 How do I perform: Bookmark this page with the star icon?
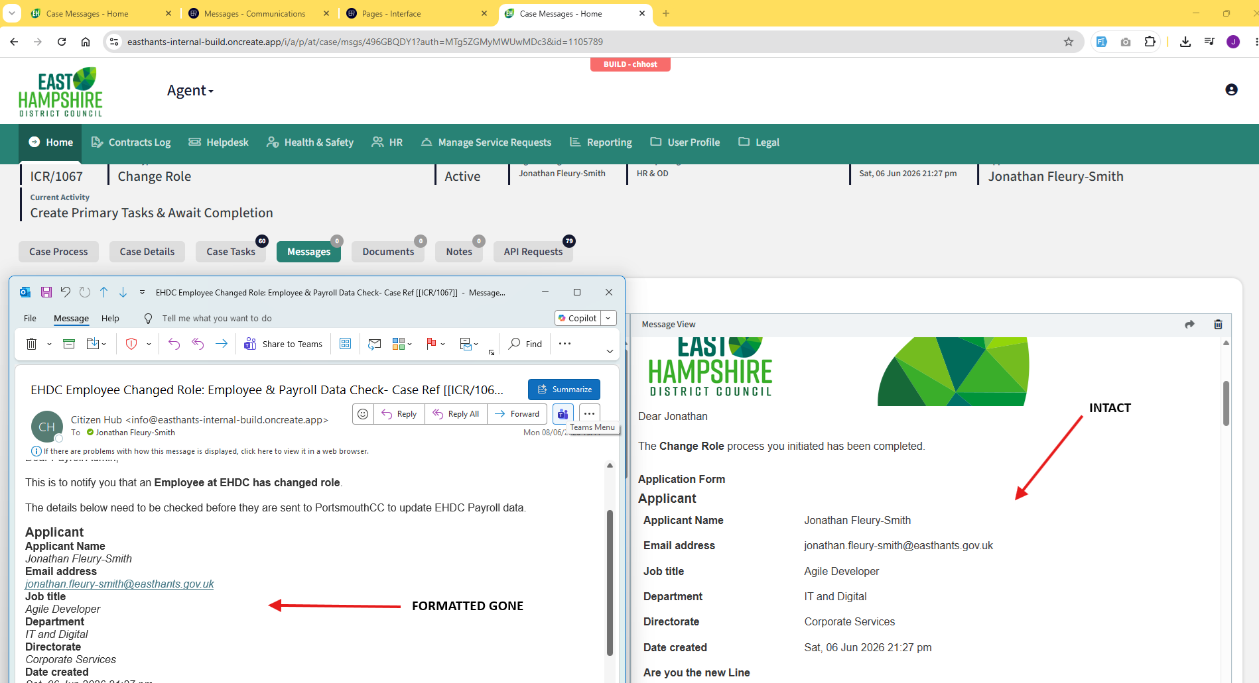[x=1069, y=42]
